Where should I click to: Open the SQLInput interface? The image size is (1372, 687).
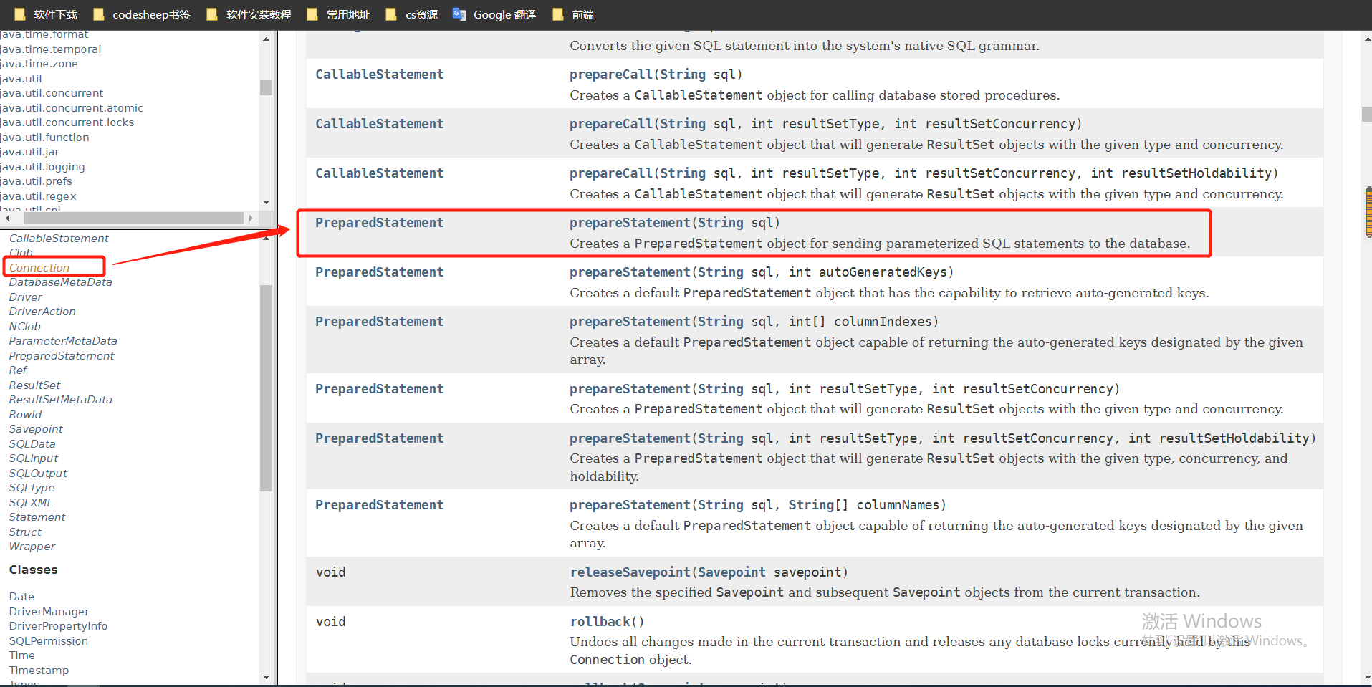tap(34, 458)
